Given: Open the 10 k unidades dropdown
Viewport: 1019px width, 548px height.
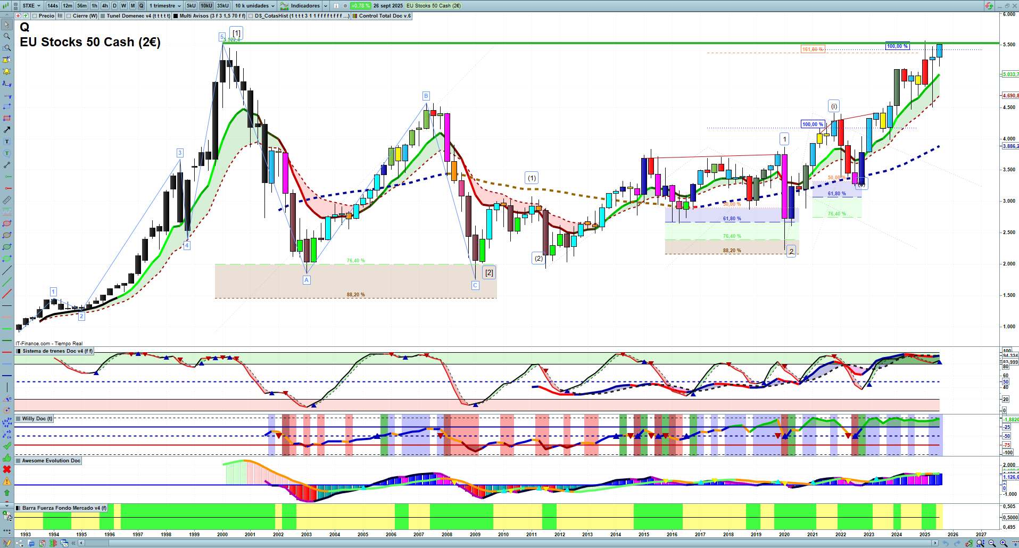Looking at the screenshot, I should click(x=255, y=6).
